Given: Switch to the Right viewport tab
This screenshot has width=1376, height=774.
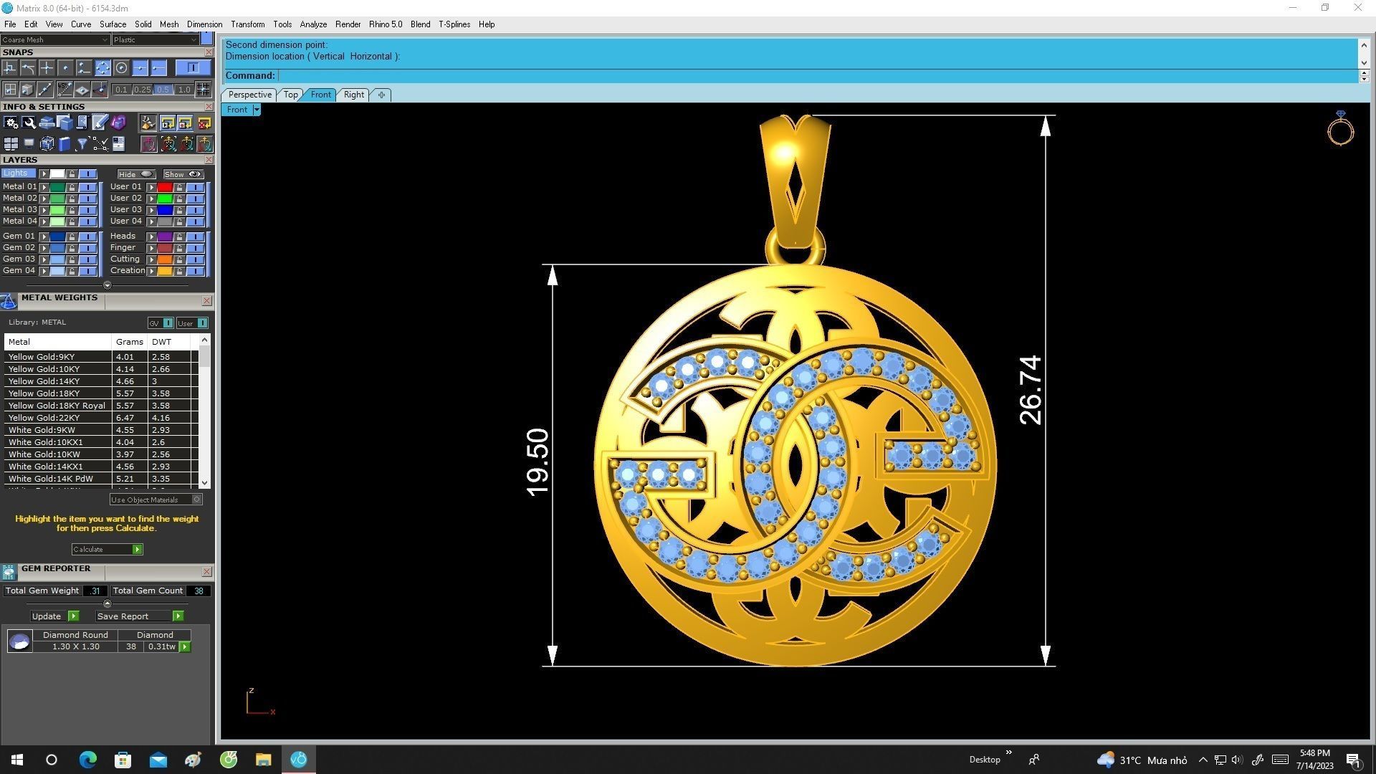Looking at the screenshot, I should point(354,95).
